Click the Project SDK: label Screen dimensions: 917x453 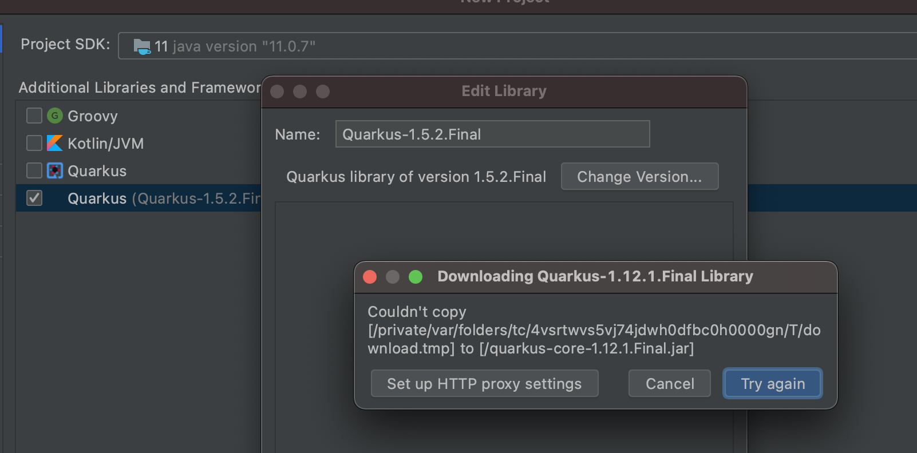[x=65, y=44]
